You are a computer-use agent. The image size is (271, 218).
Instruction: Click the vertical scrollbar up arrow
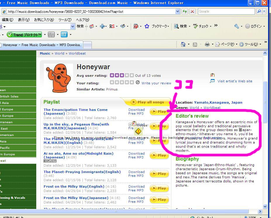point(265,53)
